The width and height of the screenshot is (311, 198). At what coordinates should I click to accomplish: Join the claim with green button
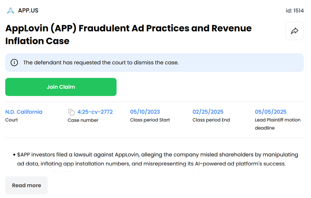tap(61, 87)
